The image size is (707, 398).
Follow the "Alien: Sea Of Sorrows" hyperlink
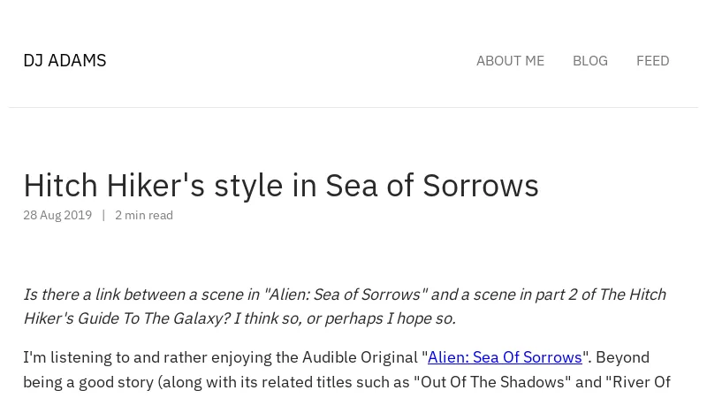505,357
